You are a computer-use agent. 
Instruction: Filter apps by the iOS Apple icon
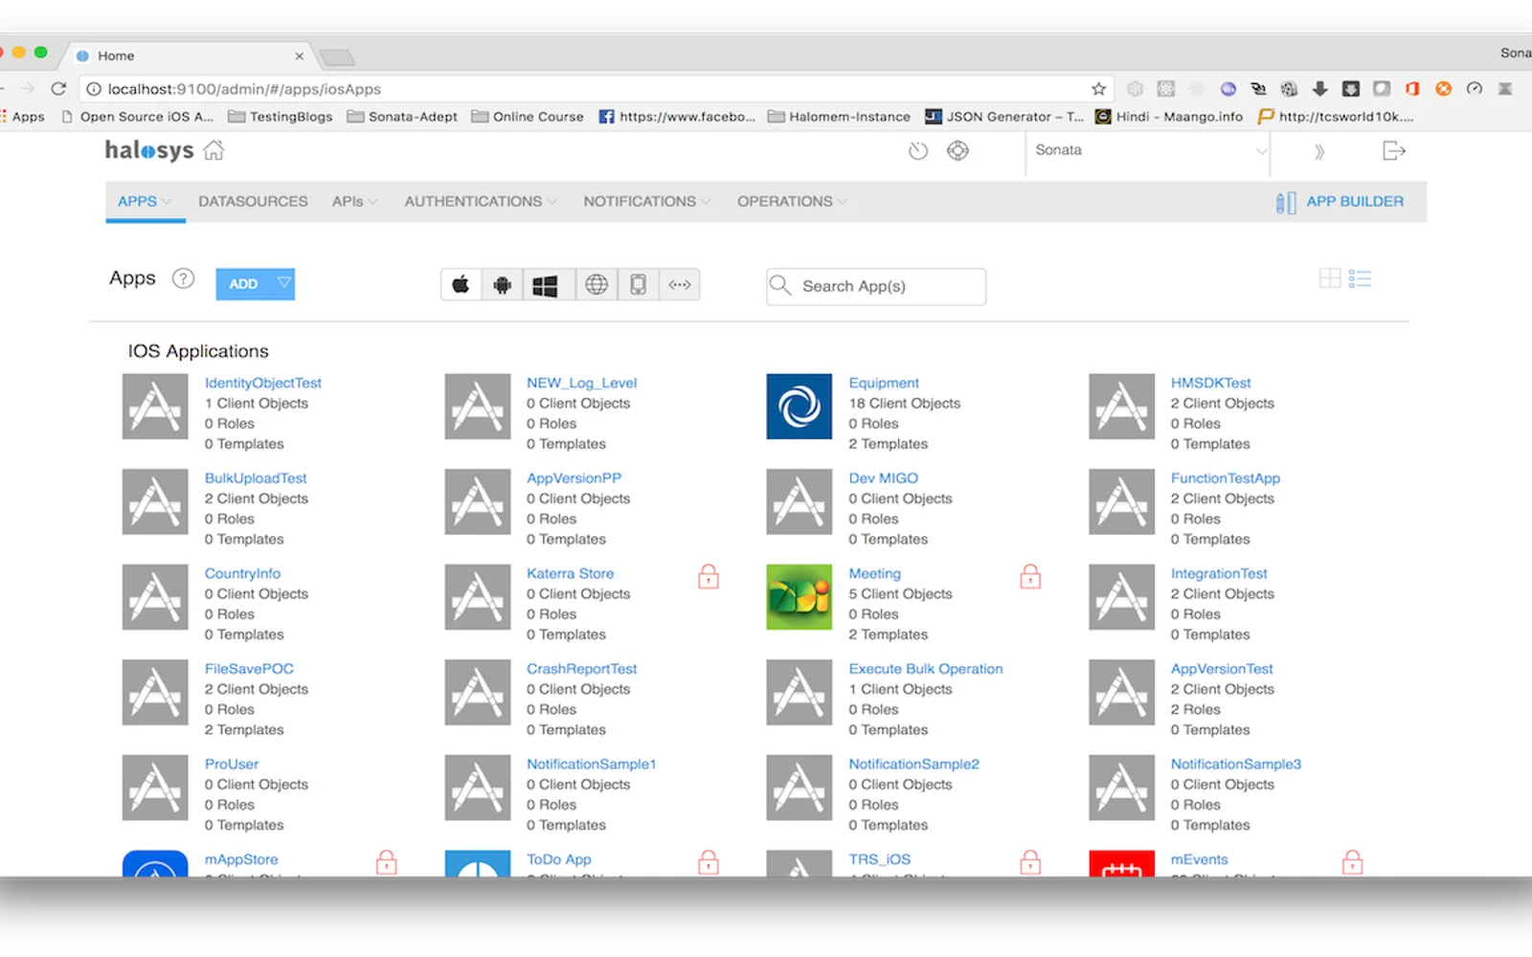coord(461,284)
